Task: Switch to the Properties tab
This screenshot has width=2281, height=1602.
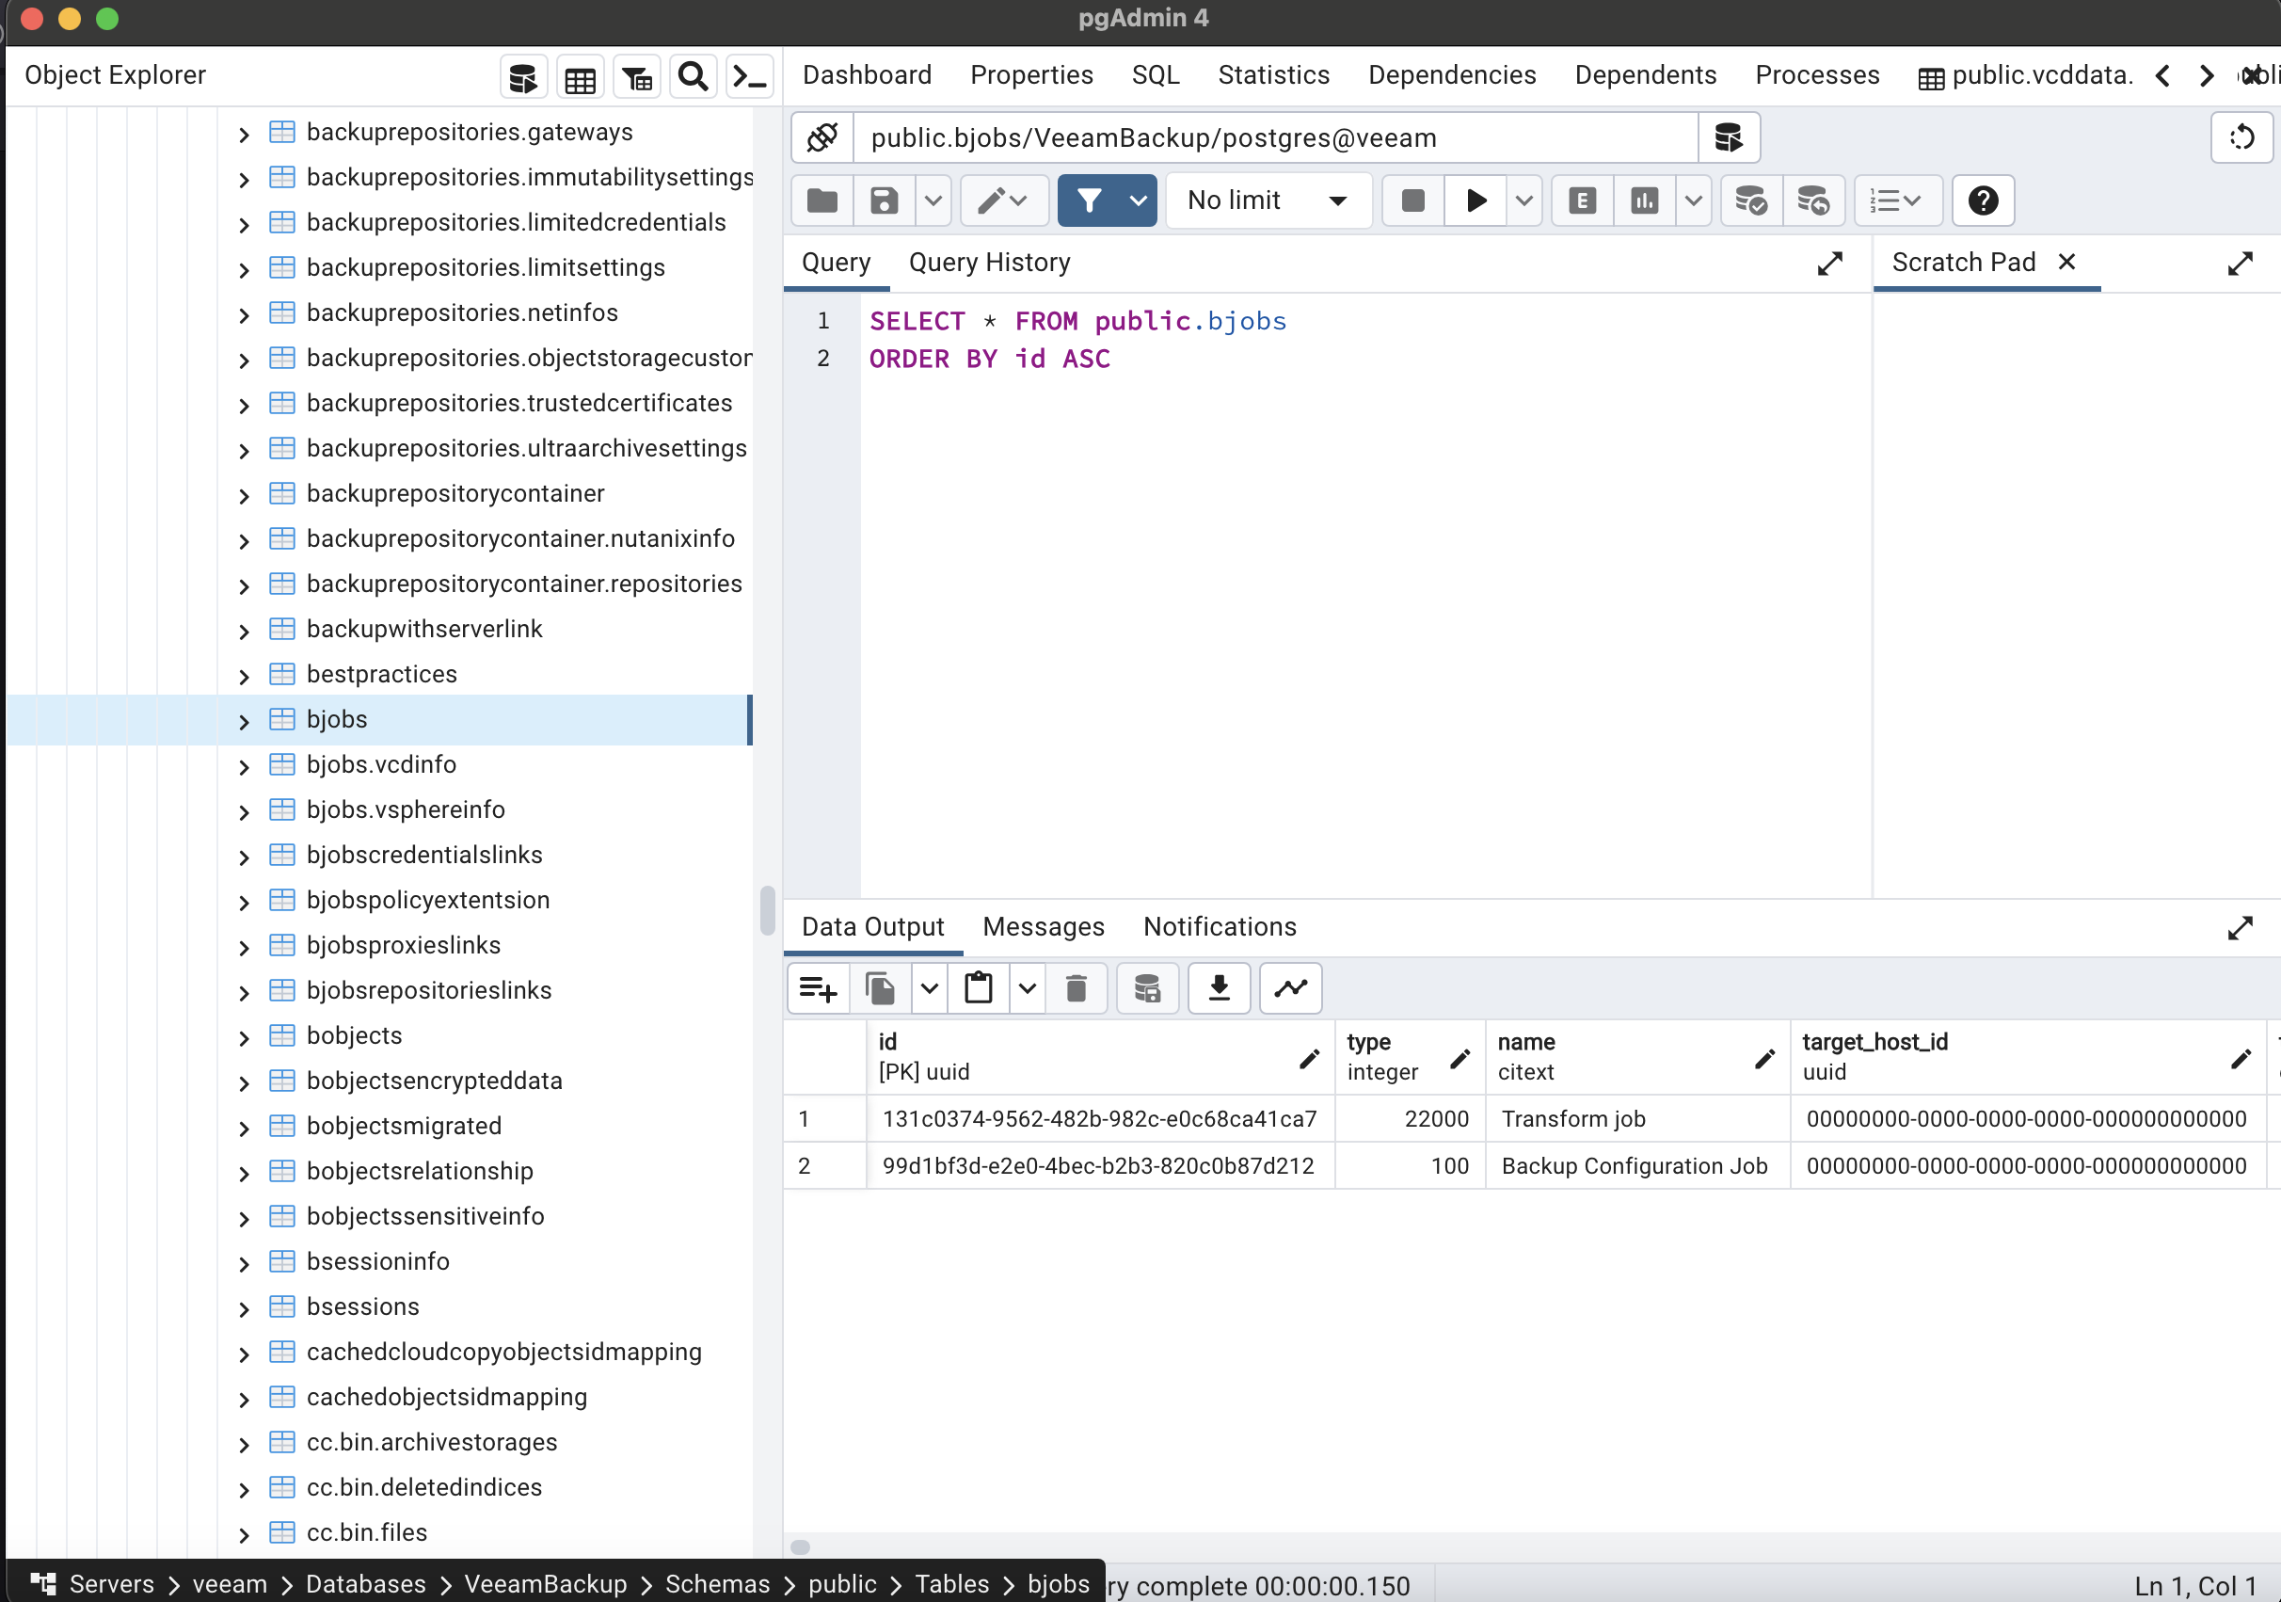Action: 1031,75
